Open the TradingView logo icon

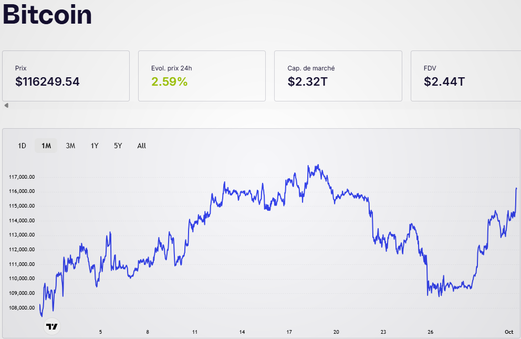(51, 326)
